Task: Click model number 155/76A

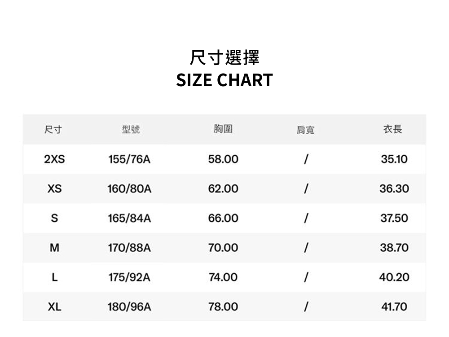Action: click(129, 159)
